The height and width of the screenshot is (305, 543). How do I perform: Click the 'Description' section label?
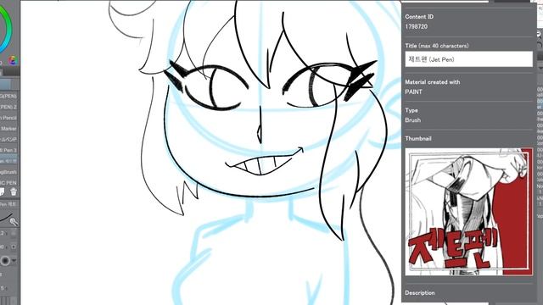tap(420, 293)
